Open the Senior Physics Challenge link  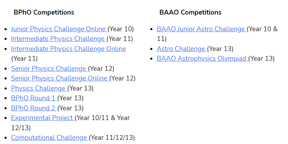pos(49,68)
